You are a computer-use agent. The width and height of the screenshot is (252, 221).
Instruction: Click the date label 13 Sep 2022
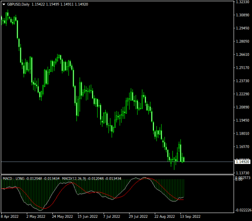[x=190, y=216]
